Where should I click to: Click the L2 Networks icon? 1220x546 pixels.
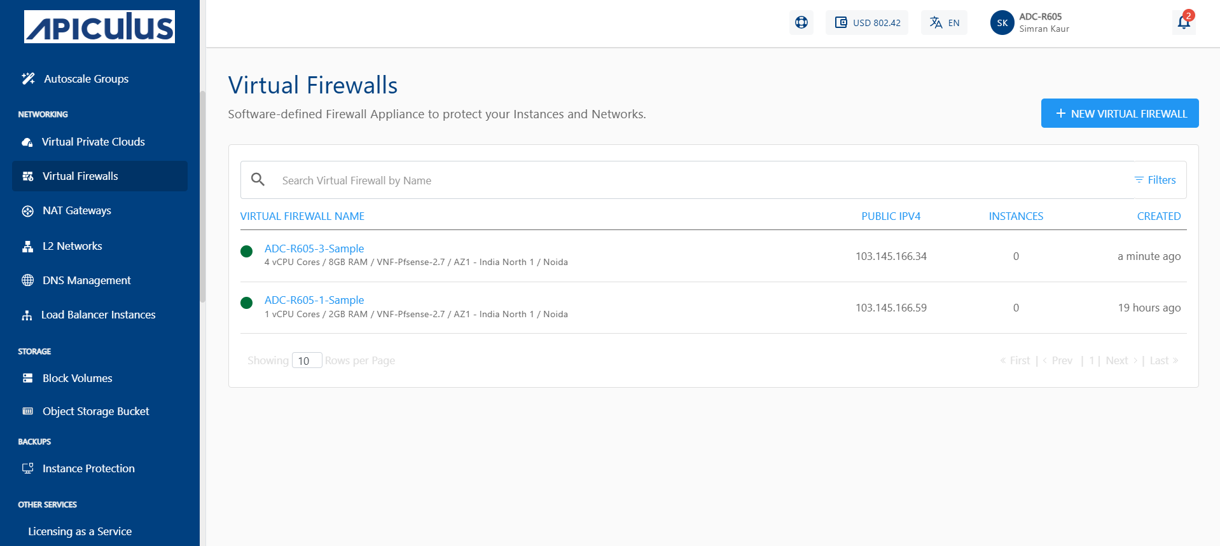(x=28, y=247)
